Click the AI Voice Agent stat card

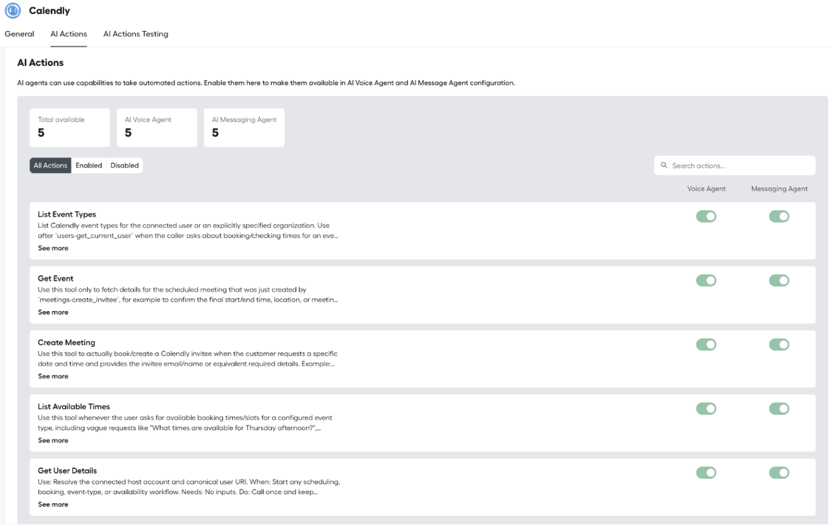tap(157, 128)
